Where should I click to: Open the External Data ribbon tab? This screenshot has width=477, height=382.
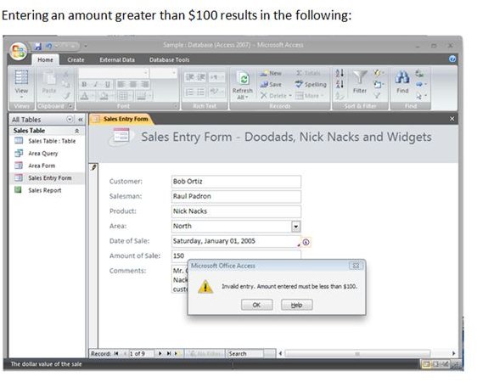[x=117, y=59]
